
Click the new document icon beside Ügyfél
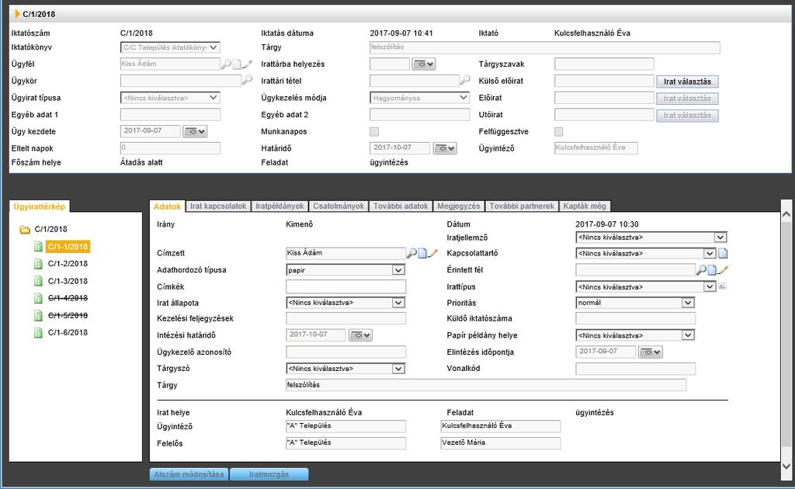[x=237, y=64]
